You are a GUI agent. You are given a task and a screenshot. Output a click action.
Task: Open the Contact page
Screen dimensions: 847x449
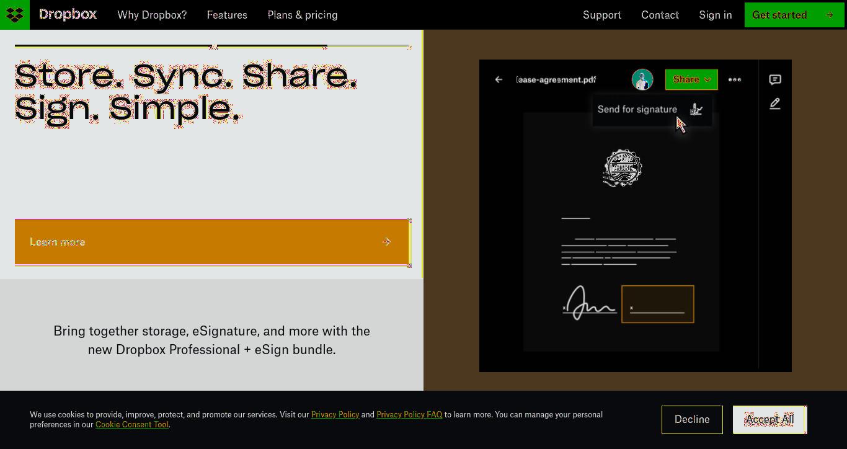click(660, 15)
